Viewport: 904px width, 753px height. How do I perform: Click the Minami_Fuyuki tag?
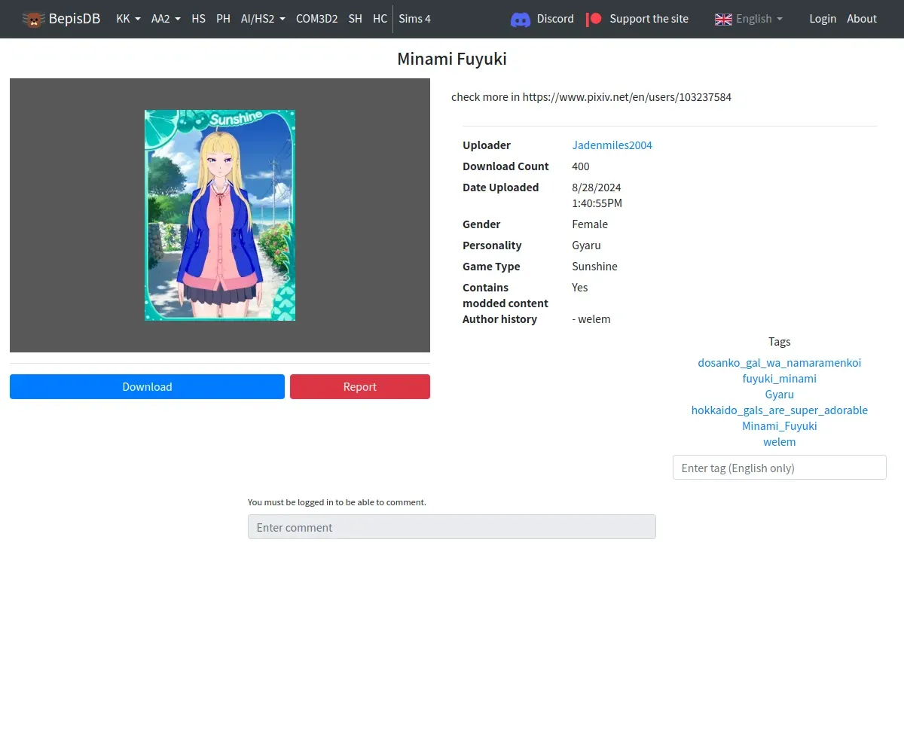click(x=780, y=426)
